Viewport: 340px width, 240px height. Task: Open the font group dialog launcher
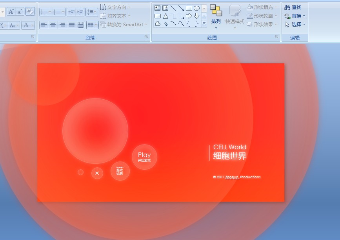pos(33,37)
